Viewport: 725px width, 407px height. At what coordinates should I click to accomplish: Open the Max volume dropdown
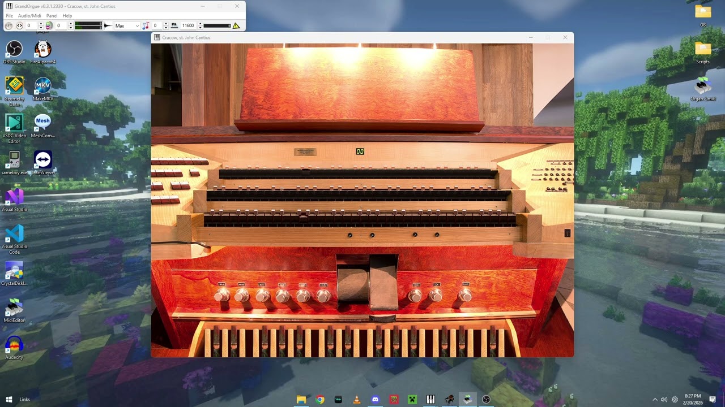click(x=127, y=25)
